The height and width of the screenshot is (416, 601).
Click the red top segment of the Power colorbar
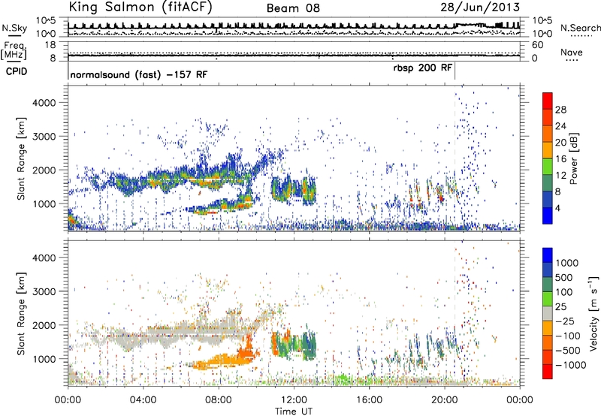548,101
